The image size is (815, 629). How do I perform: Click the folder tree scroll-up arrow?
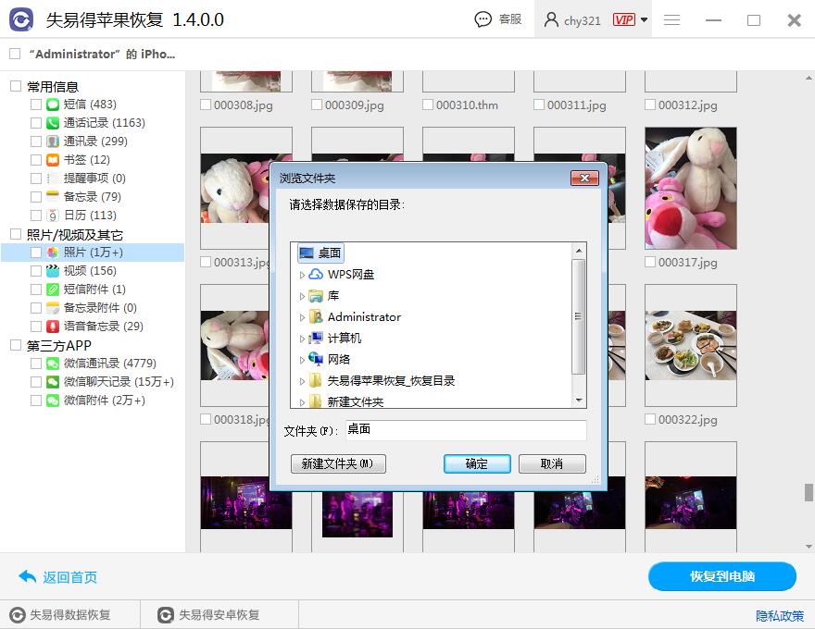pos(579,252)
